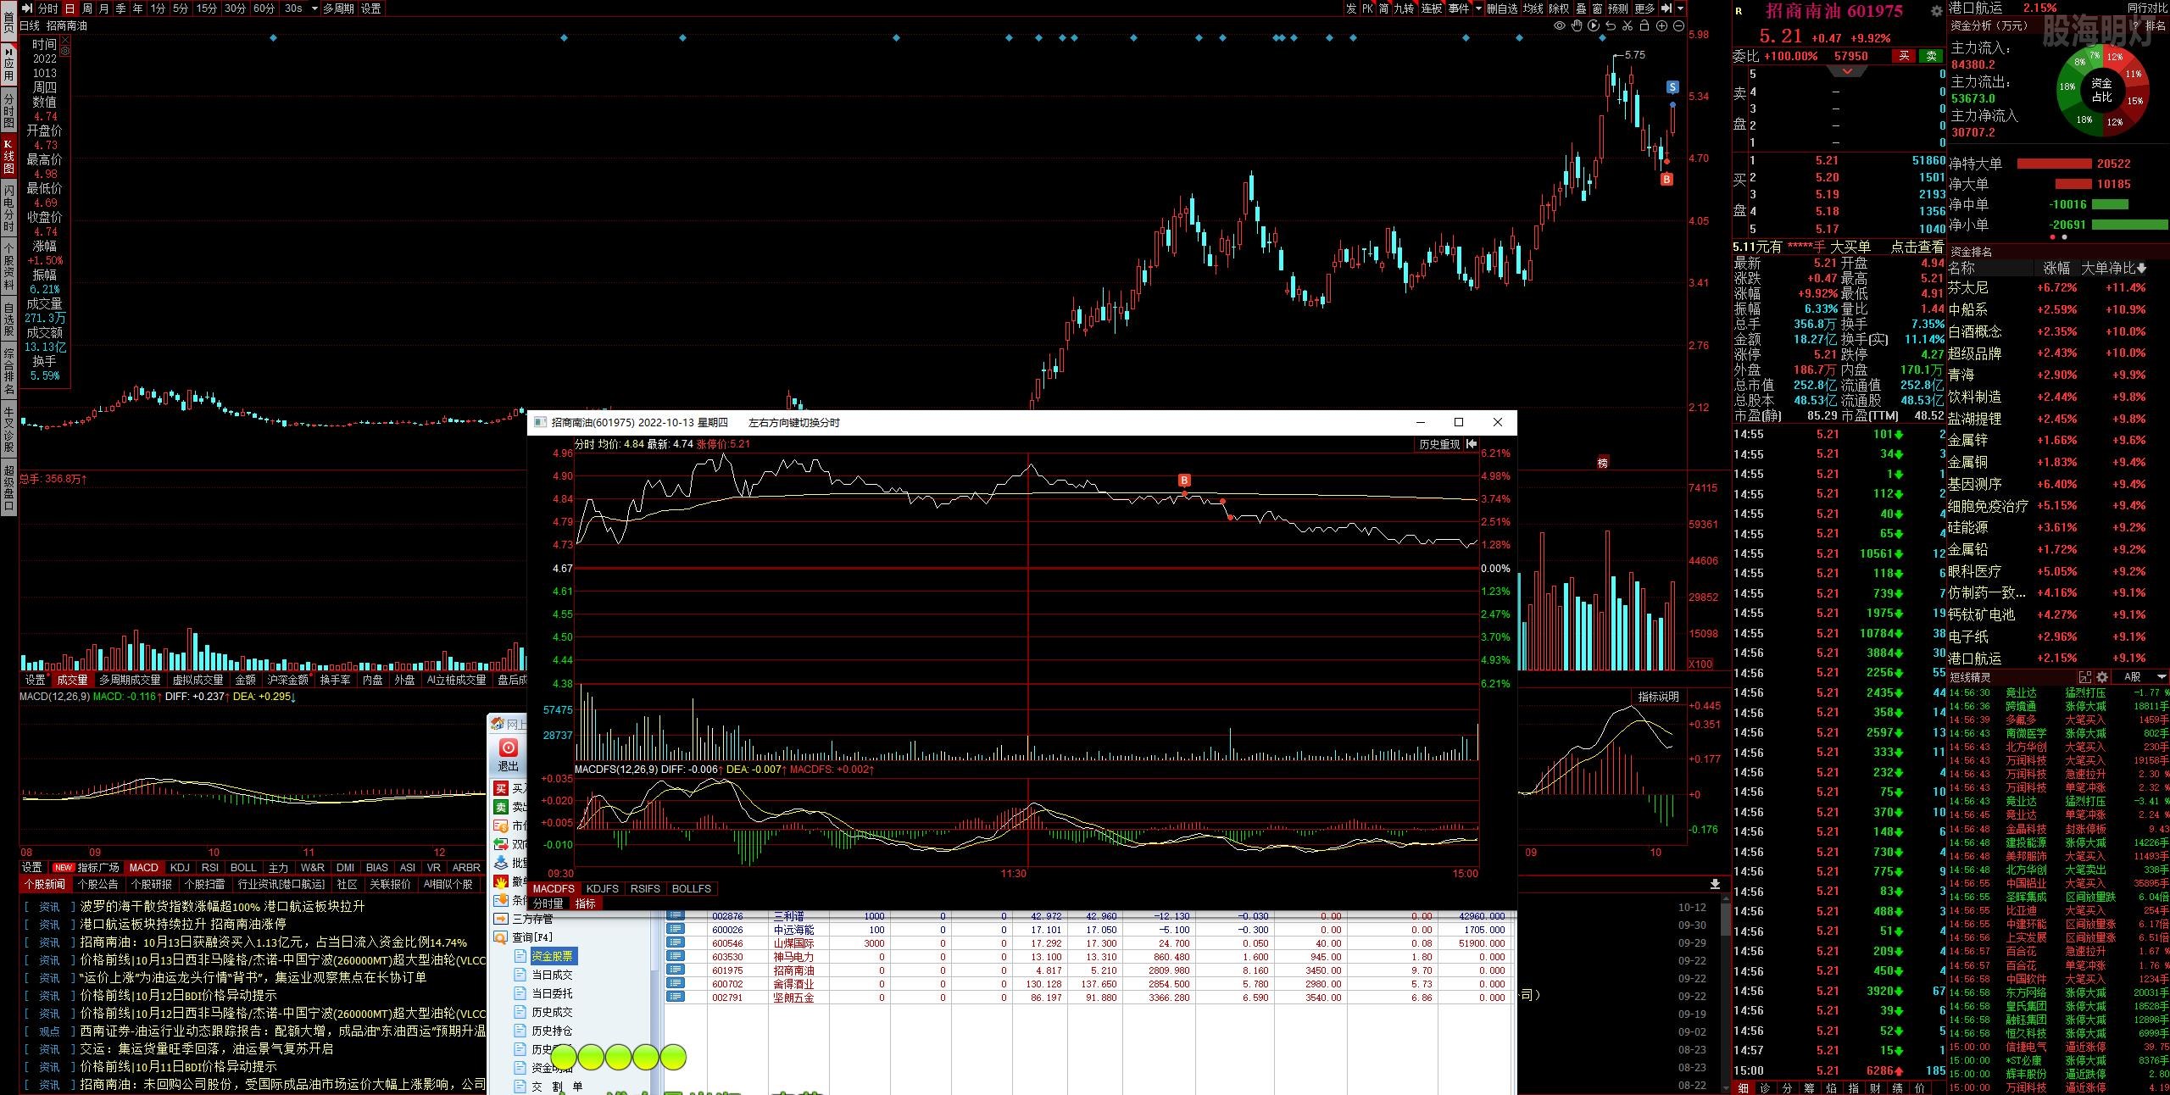The width and height of the screenshot is (2170, 1095).
Task: Sort by 大单净比 column arrow
Action: (2142, 268)
